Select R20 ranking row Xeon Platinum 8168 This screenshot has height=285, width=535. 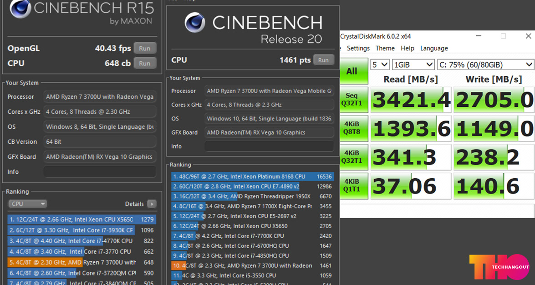click(253, 176)
